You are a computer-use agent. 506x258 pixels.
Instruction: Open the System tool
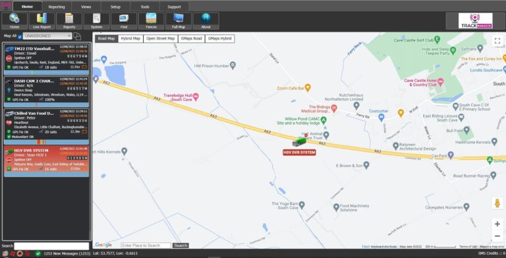96,21
